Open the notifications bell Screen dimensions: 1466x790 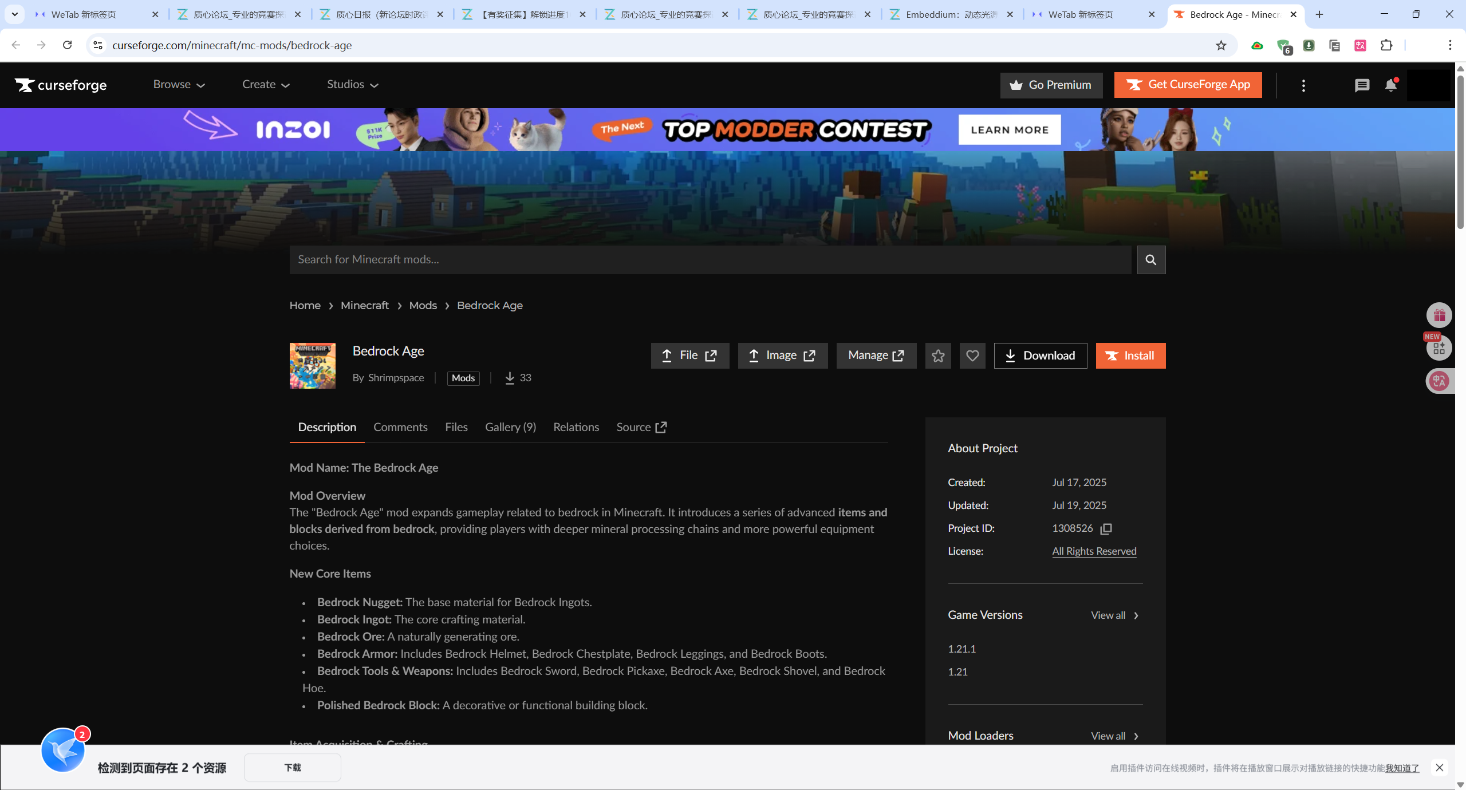click(1391, 85)
